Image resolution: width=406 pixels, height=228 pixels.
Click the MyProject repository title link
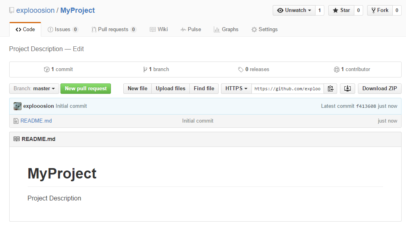point(77,10)
